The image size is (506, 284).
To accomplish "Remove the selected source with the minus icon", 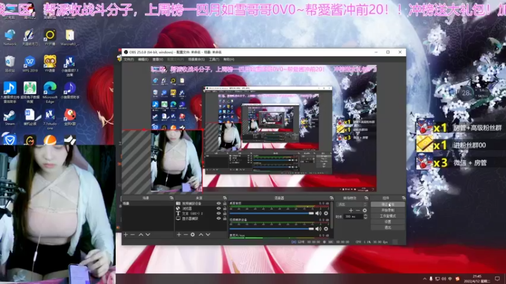I will (x=185, y=235).
